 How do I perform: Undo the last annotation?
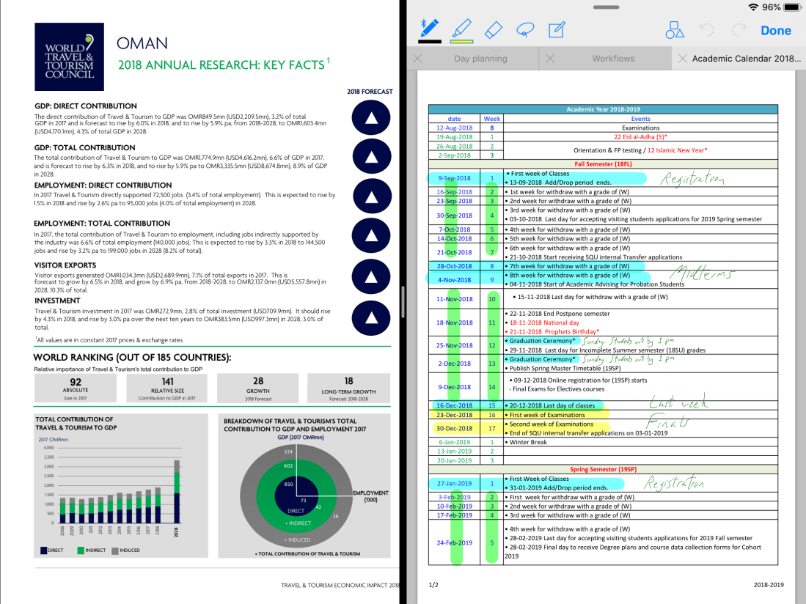pyautogui.click(x=707, y=30)
